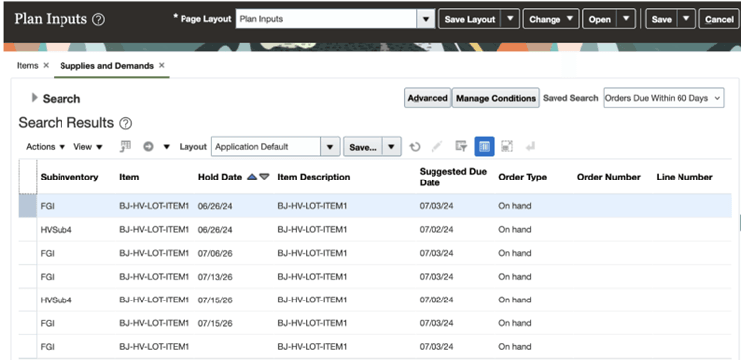Screen dimensions: 741x360
Task: Click the table format icon beside View
Action: point(126,147)
